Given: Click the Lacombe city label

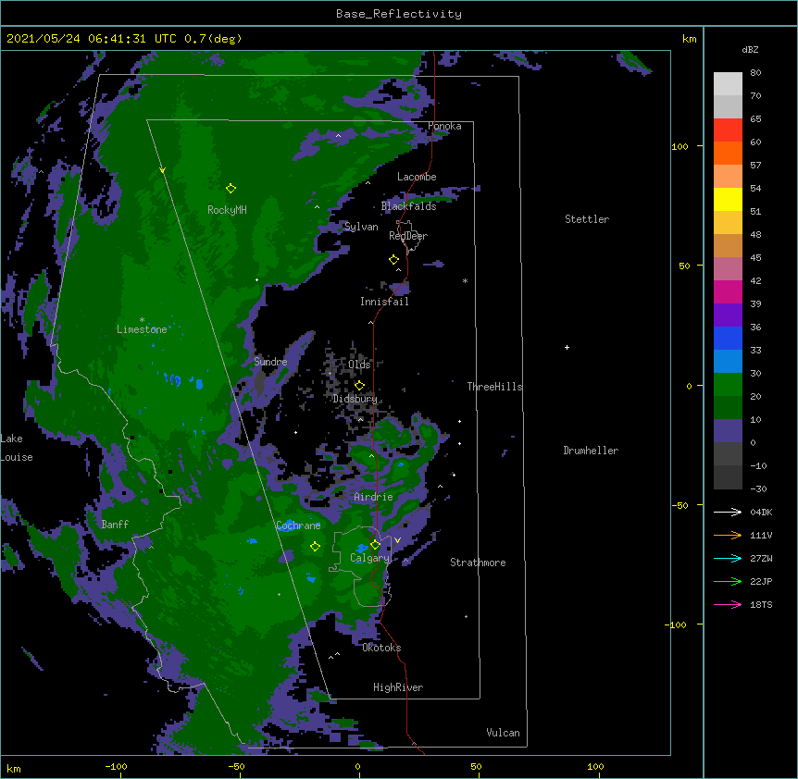Looking at the screenshot, I should 417,177.
